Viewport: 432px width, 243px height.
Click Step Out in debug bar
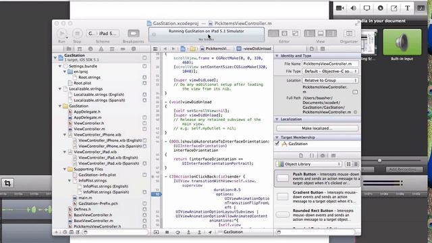click(x=199, y=232)
